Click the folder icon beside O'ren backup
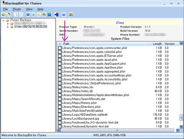Viewport: 184px width, 139px height. (x=12, y=27)
